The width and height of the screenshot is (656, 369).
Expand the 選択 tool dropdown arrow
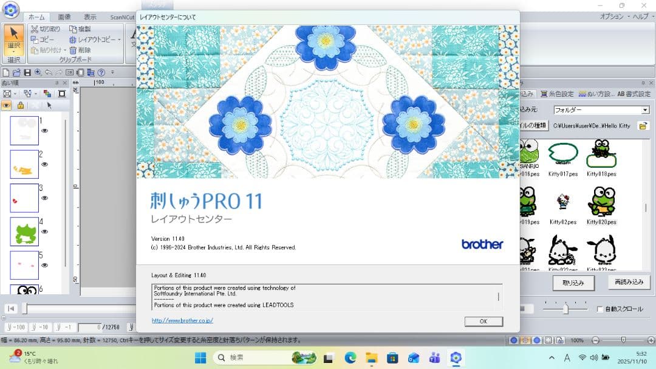[x=14, y=52]
